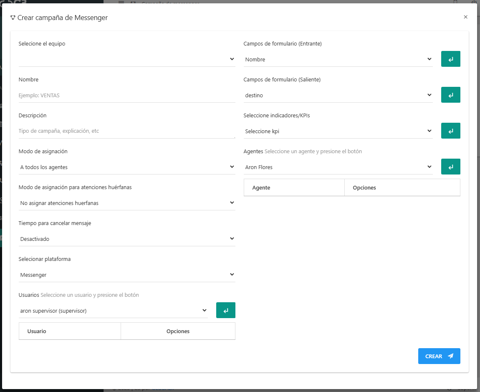Open the Agentes dropdown showing Aron Flores

click(x=338, y=167)
